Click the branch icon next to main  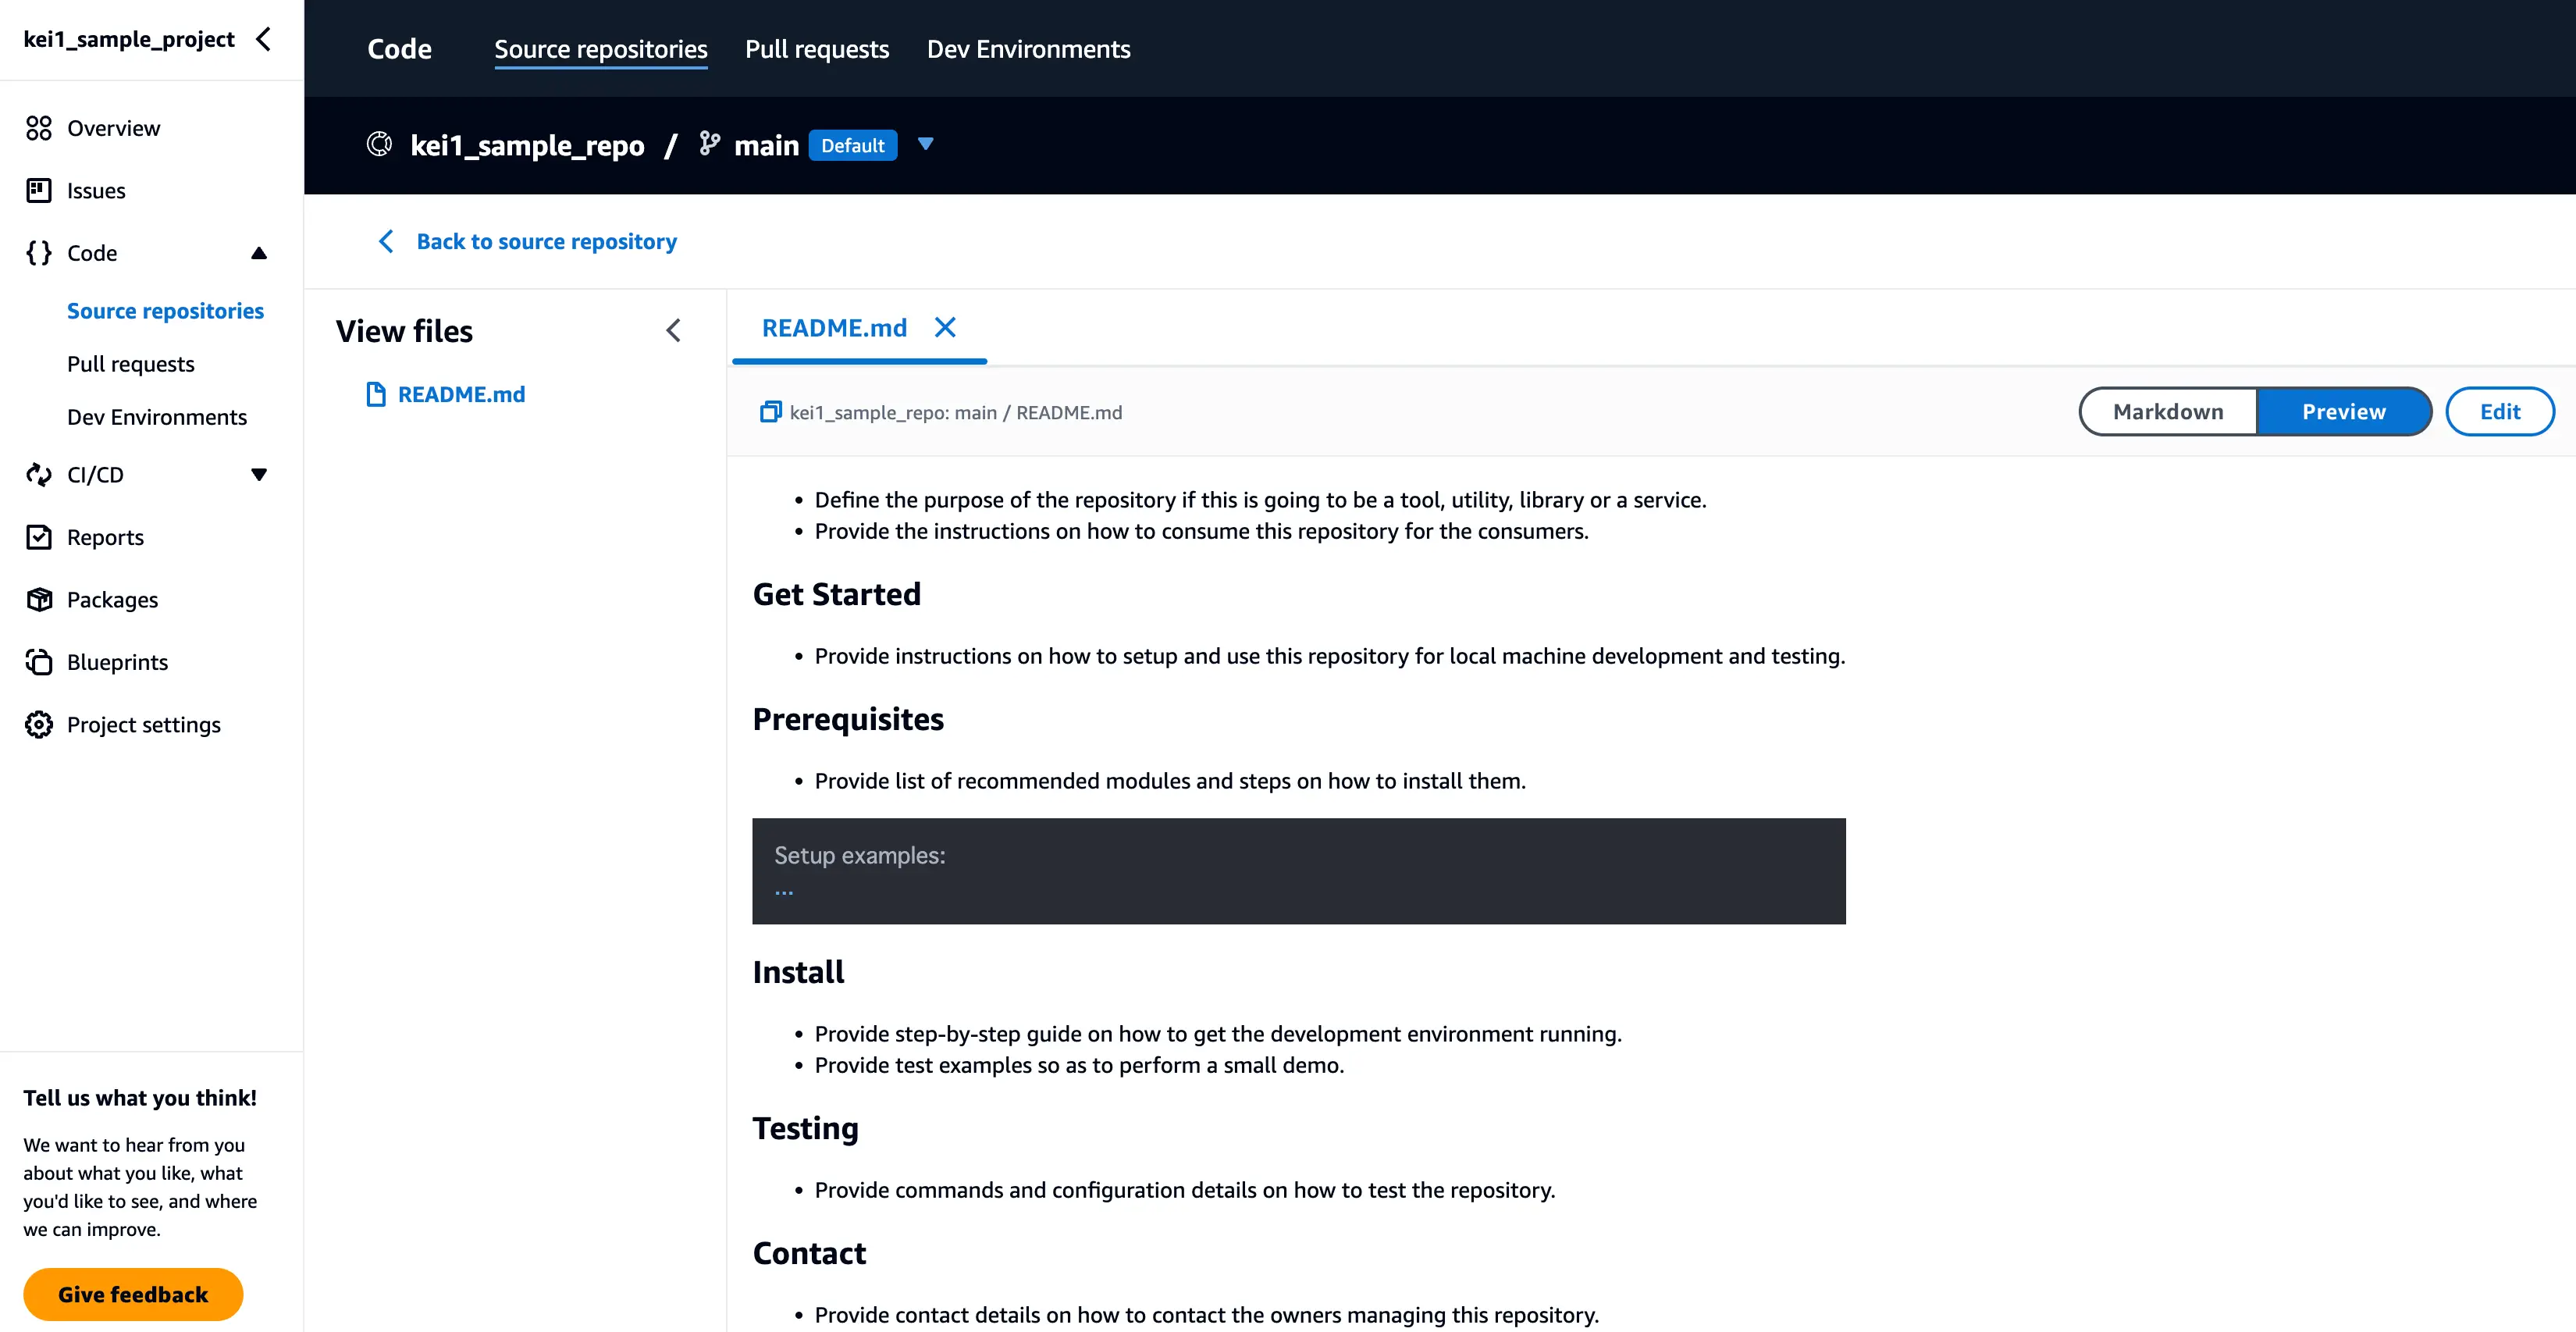[710, 144]
